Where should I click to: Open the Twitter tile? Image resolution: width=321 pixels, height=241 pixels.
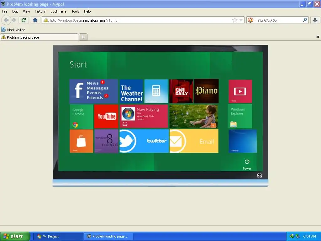[x=144, y=141]
